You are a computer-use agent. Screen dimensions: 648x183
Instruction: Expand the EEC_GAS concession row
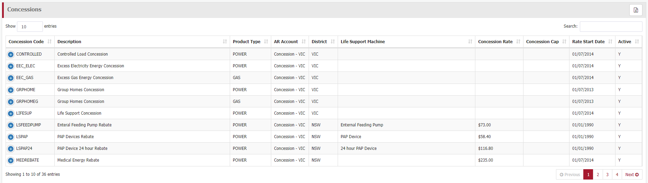[x=11, y=78]
